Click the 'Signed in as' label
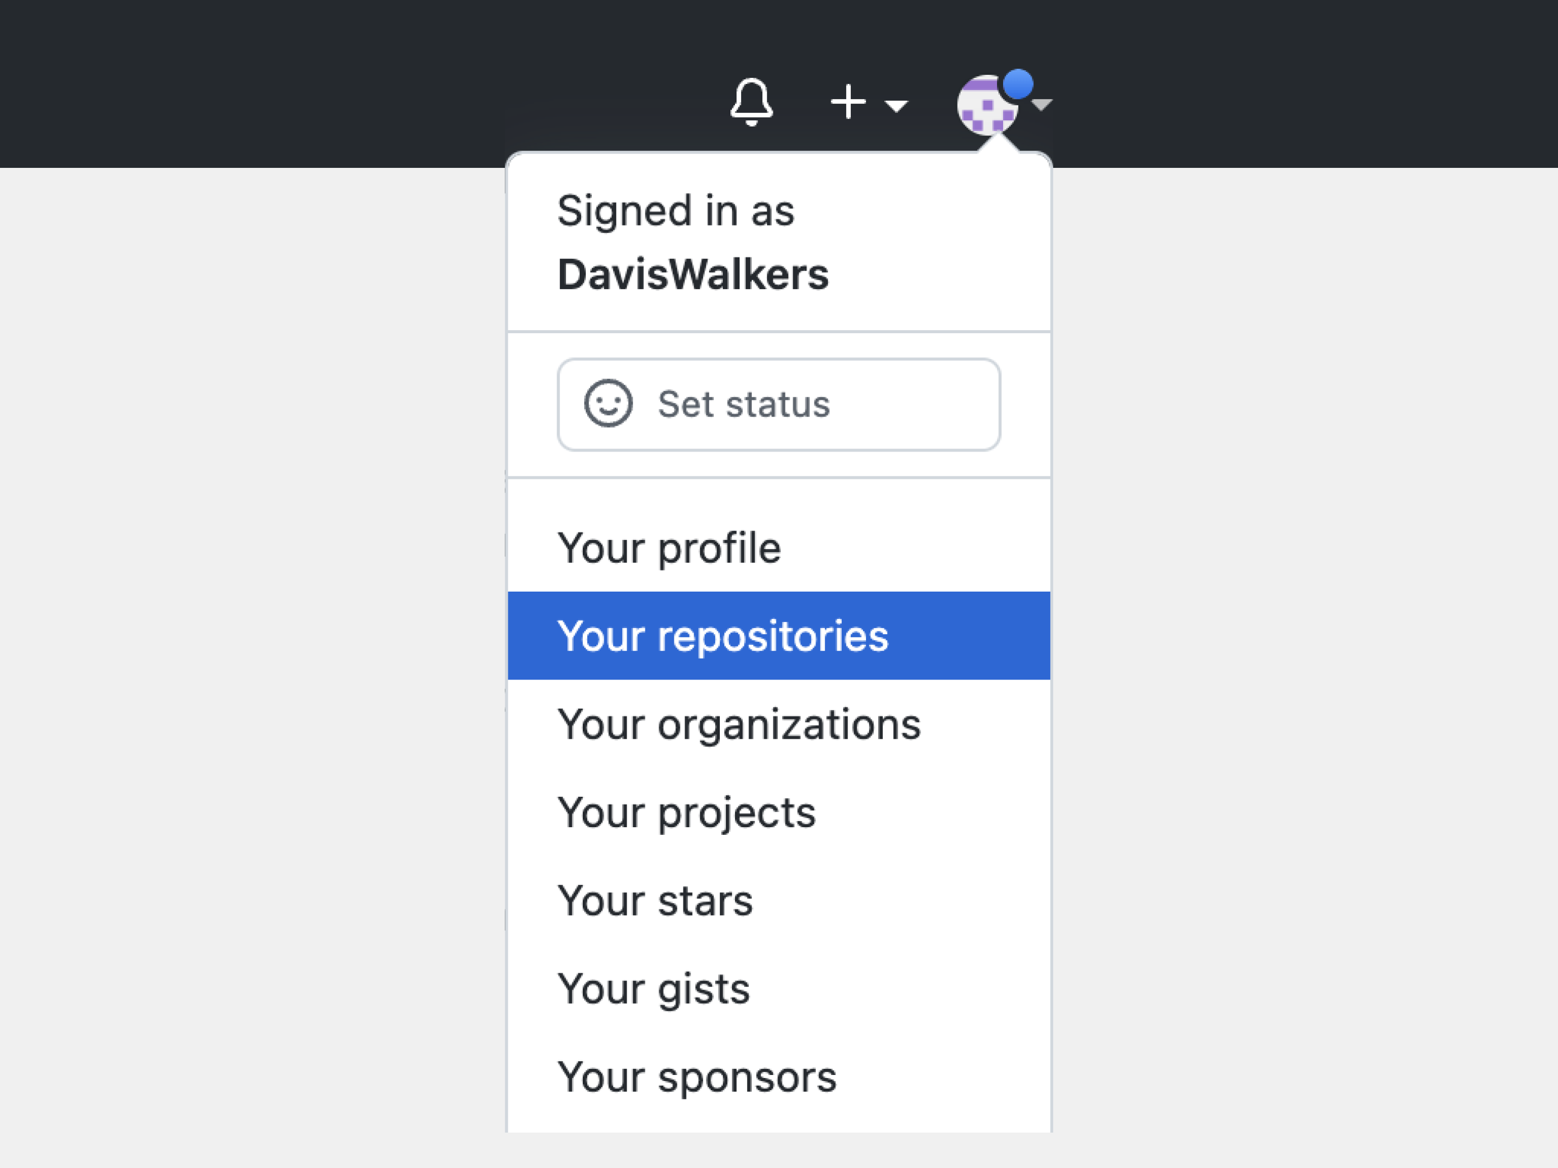 tap(675, 211)
